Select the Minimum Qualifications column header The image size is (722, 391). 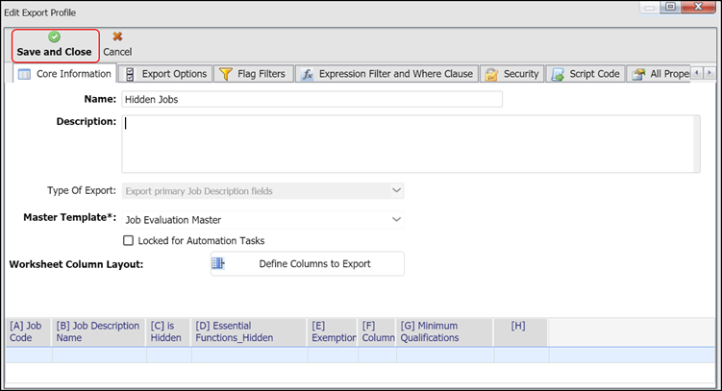click(x=442, y=331)
